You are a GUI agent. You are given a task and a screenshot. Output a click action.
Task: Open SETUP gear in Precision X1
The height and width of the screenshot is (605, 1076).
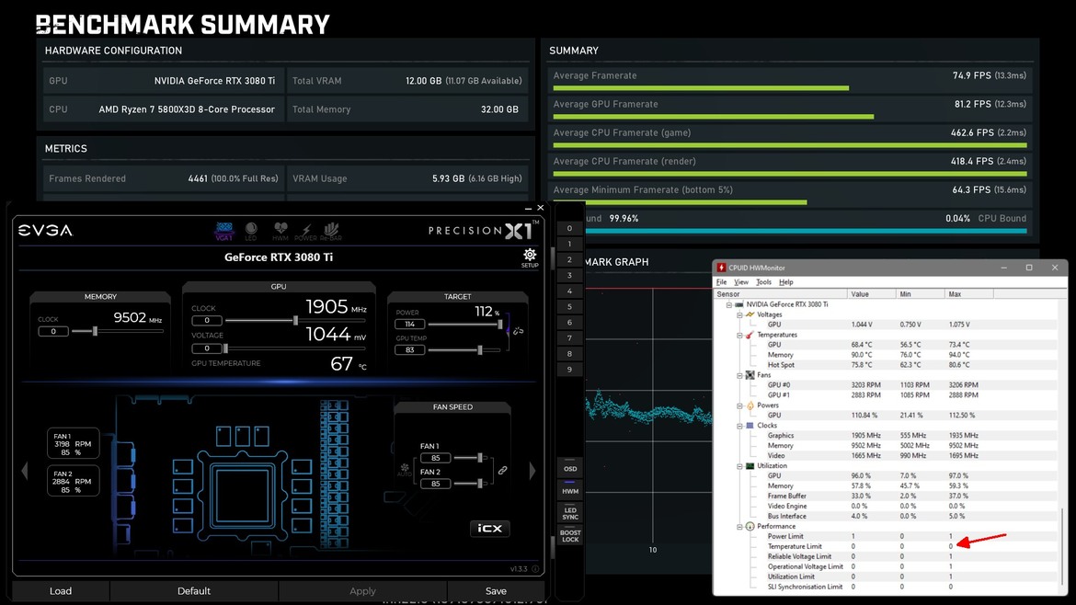pyautogui.click(x=529, y=257)
